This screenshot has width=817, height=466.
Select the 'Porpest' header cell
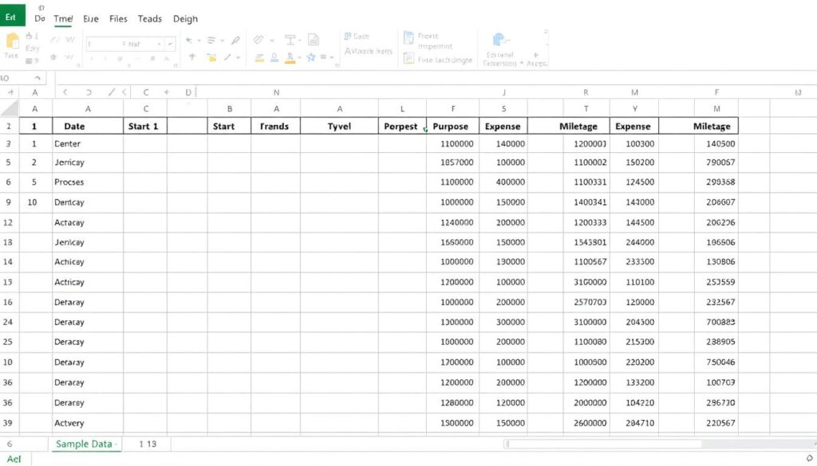402,126
